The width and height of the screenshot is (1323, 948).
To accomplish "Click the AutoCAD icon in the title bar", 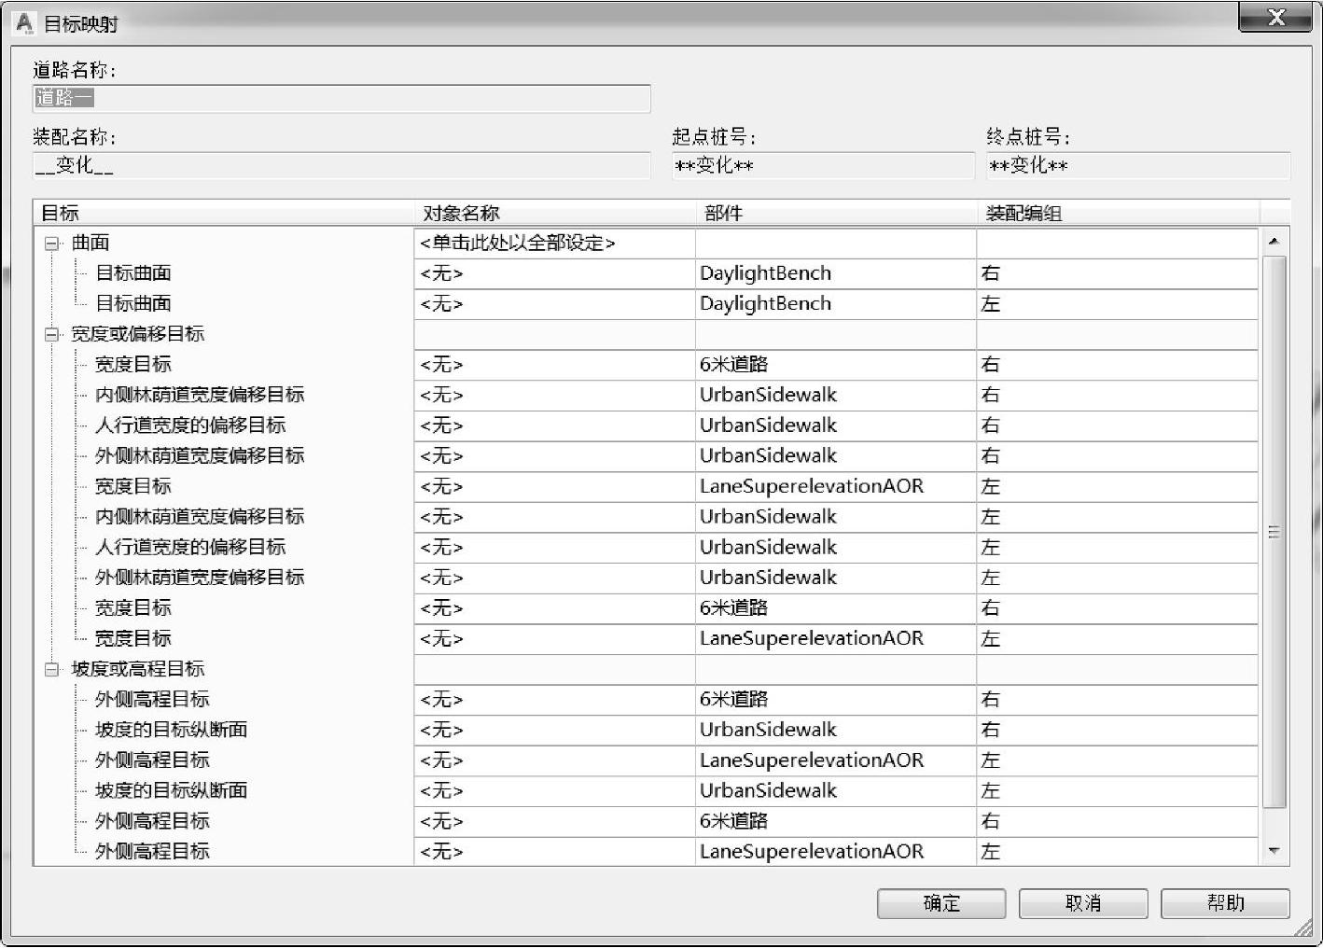I will click(25, 23).
